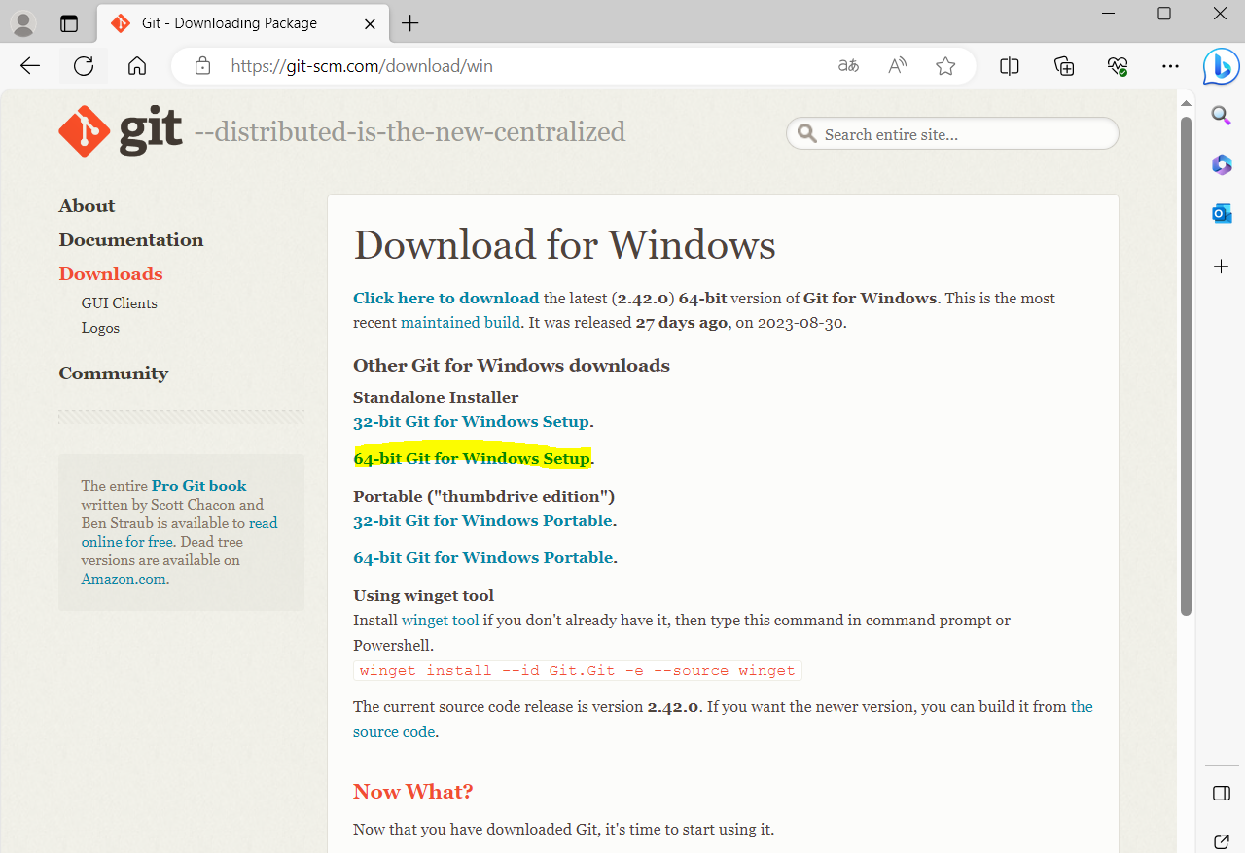
Task: View site information lock icon
Action: point(202,66)
